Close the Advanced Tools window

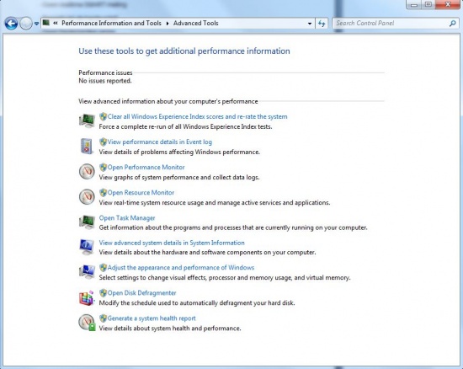(x=448, y=4)
